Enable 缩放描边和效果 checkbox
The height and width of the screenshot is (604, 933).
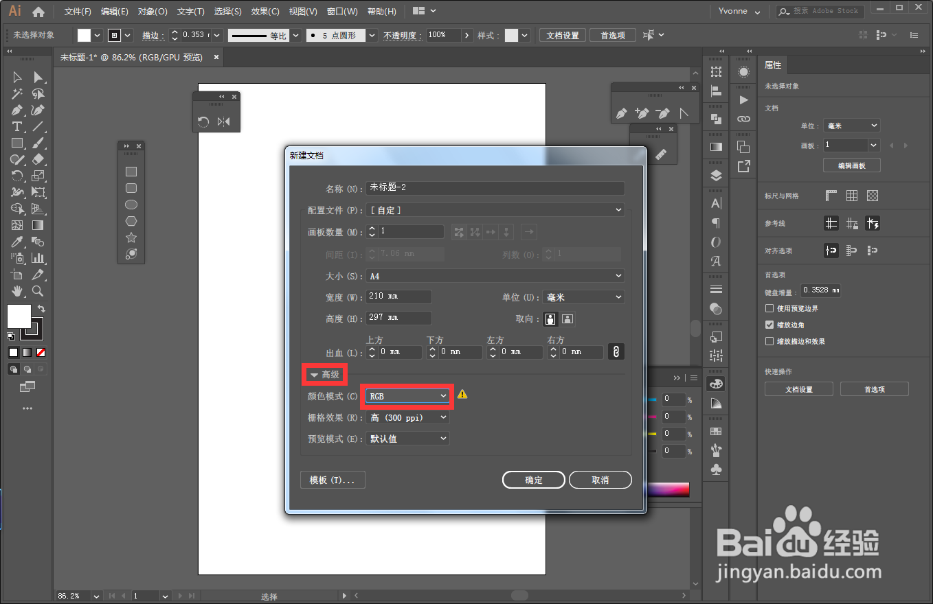(x=769, y=341)
